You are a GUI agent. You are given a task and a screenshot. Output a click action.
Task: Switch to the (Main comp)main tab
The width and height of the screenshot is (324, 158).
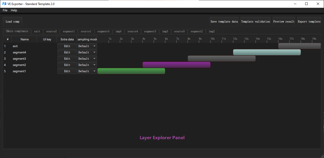point(17,31)
